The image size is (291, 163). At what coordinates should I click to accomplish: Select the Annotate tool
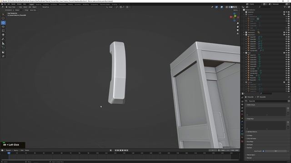(3, 39)
